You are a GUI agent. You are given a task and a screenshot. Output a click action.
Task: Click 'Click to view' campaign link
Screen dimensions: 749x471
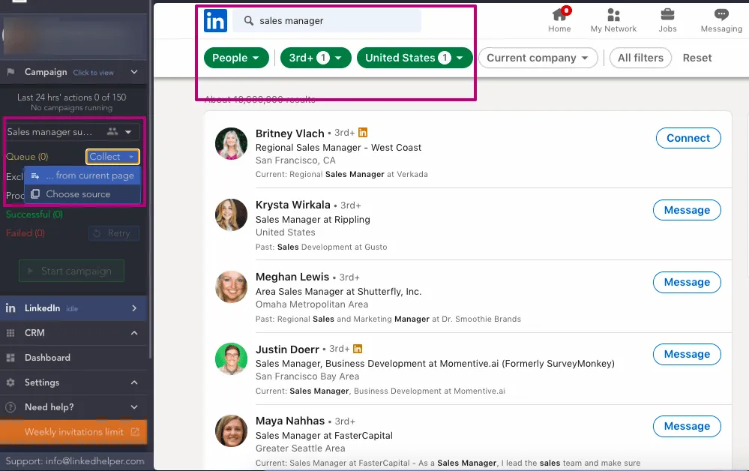point(93,73)
